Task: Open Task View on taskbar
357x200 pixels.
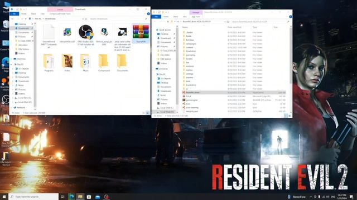Action: coord(62,197)
